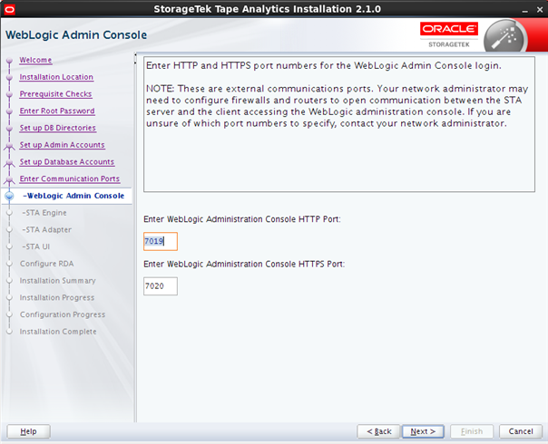Jump to Enter Communication Ports step
548x444 pixels.
(70, 179)
